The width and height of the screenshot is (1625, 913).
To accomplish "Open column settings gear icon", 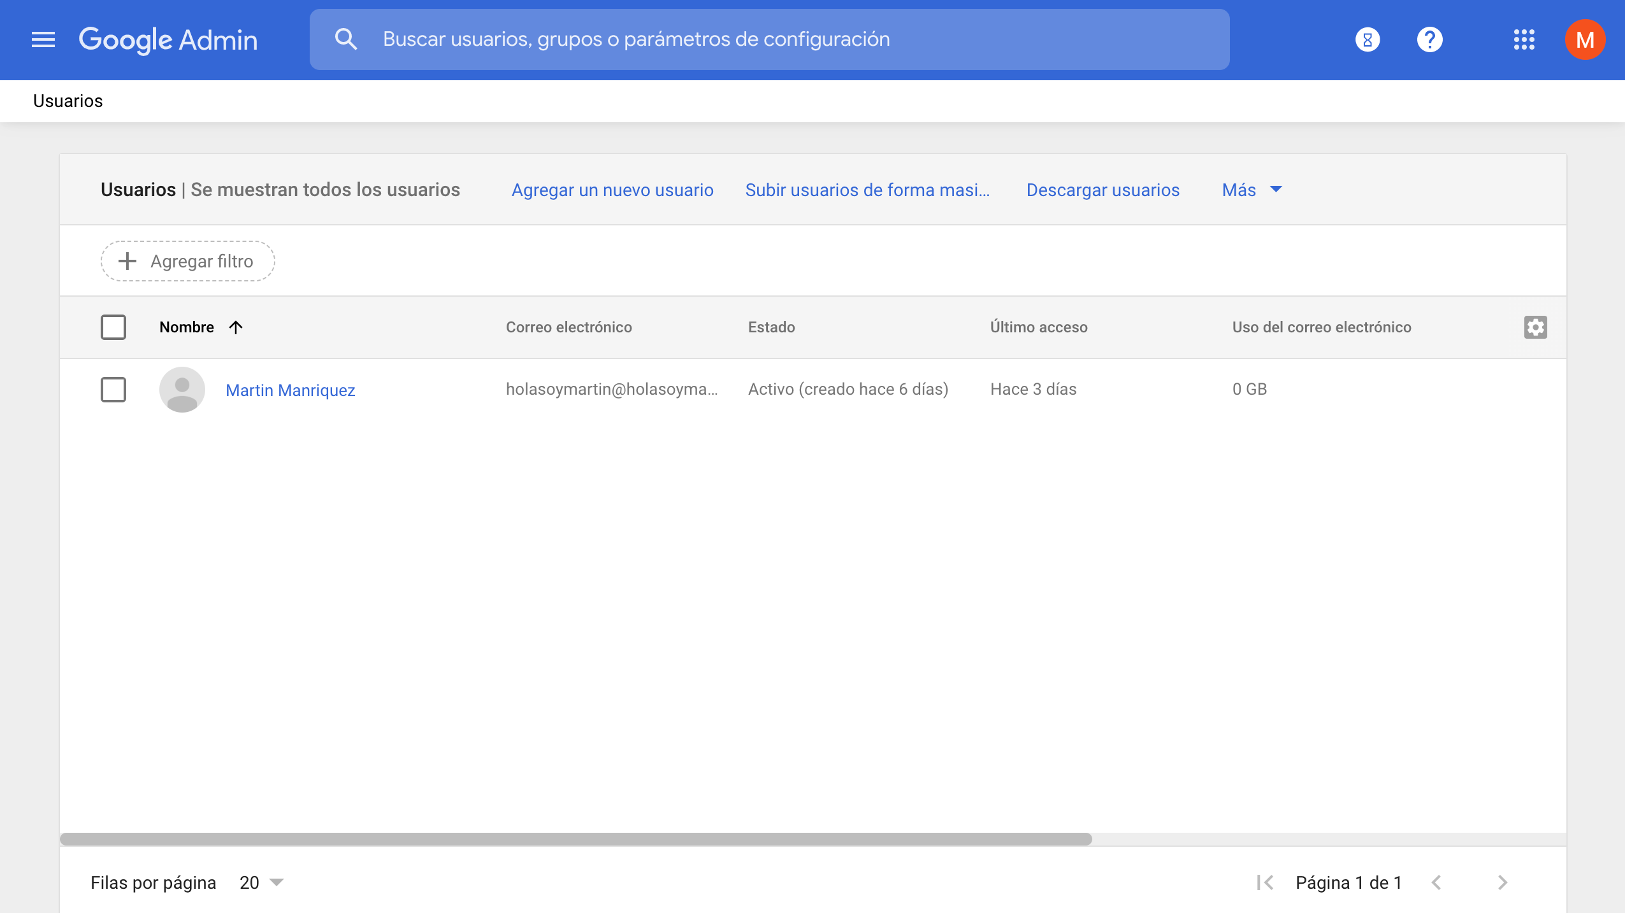I will coord(1536,327).
